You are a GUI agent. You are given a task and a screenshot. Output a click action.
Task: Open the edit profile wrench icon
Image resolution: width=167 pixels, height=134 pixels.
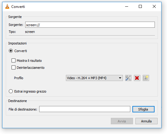tap(128, 78)
